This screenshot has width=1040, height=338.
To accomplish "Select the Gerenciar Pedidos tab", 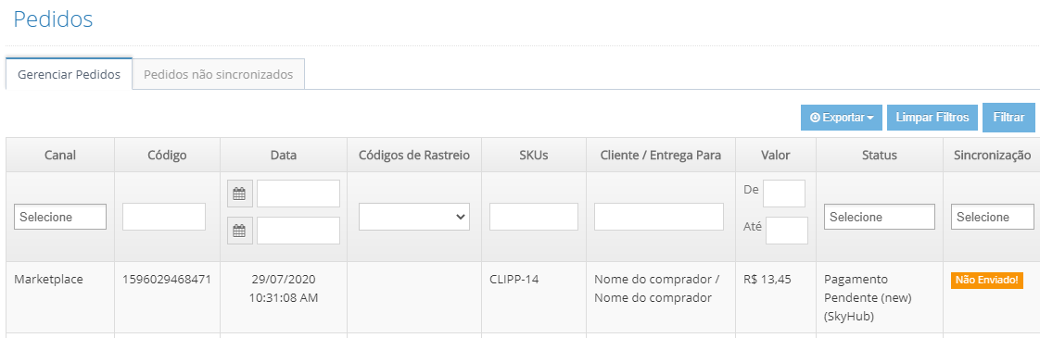I will (69, 74).
